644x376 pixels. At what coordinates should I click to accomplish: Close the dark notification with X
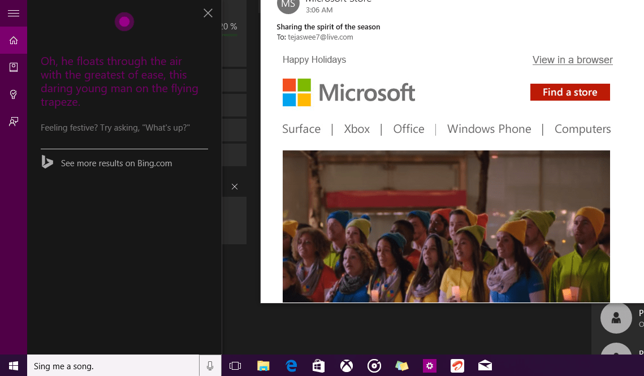[235, 187]
